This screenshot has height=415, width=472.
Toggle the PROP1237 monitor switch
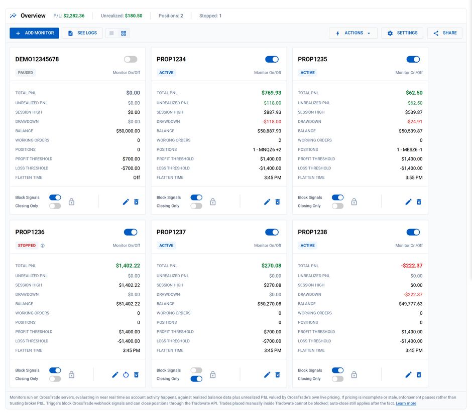(x=272, y=232)
